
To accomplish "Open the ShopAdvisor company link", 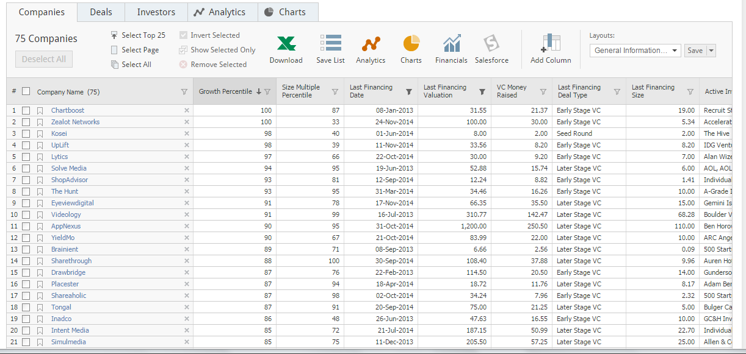I will pos(70,180).
